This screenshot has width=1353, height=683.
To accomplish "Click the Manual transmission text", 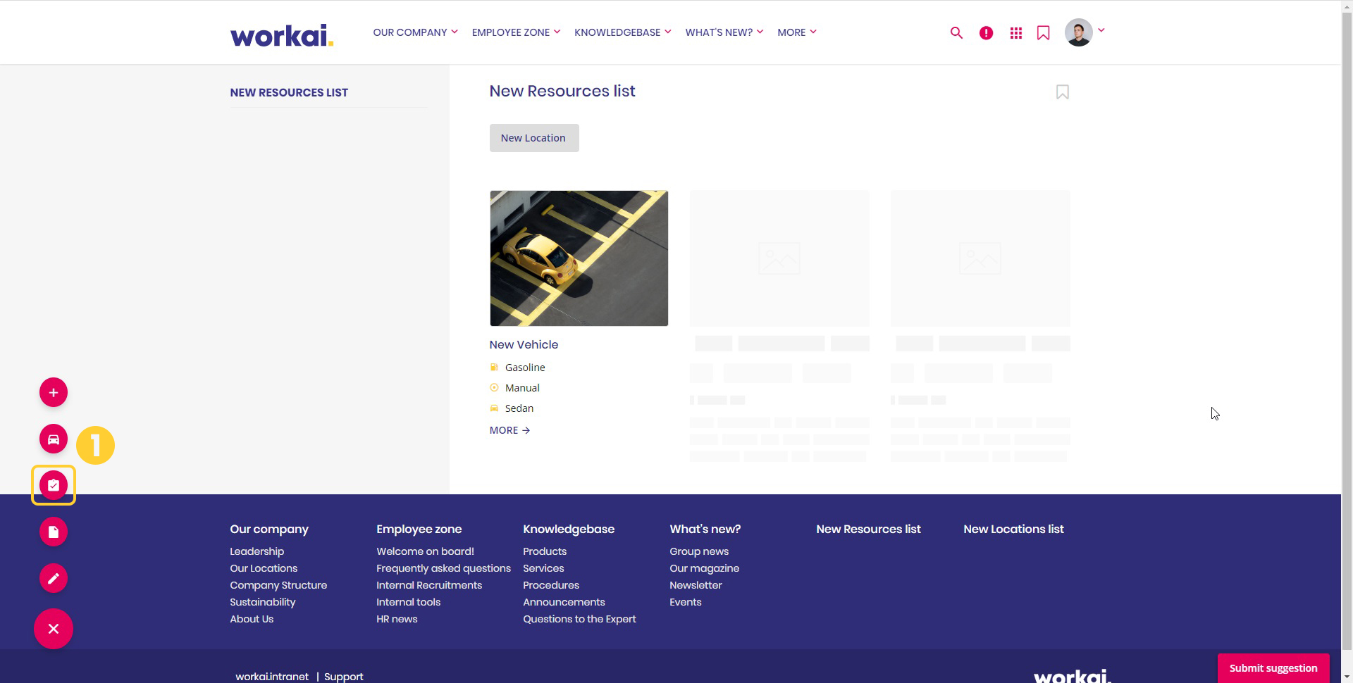I will (x=522, y=388).
